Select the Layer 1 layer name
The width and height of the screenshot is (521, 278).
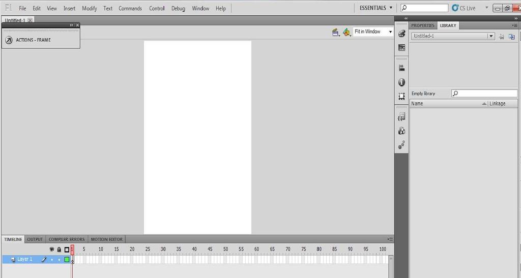(25, 259)
